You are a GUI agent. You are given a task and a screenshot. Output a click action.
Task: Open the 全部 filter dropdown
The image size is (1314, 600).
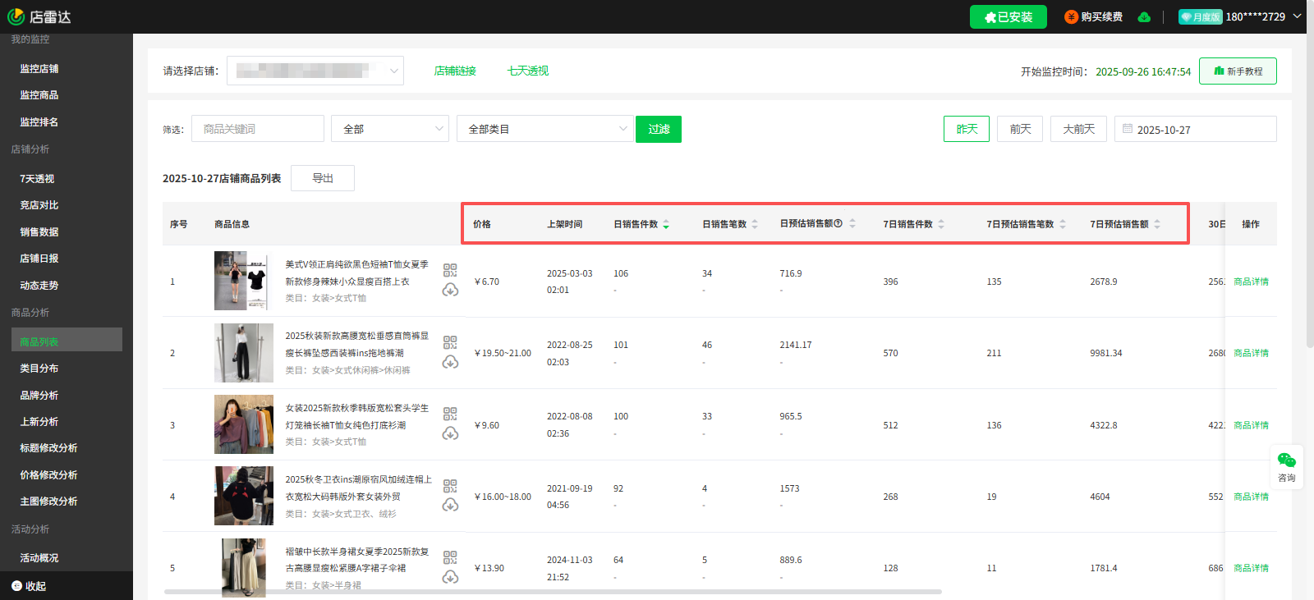(390, 129)
